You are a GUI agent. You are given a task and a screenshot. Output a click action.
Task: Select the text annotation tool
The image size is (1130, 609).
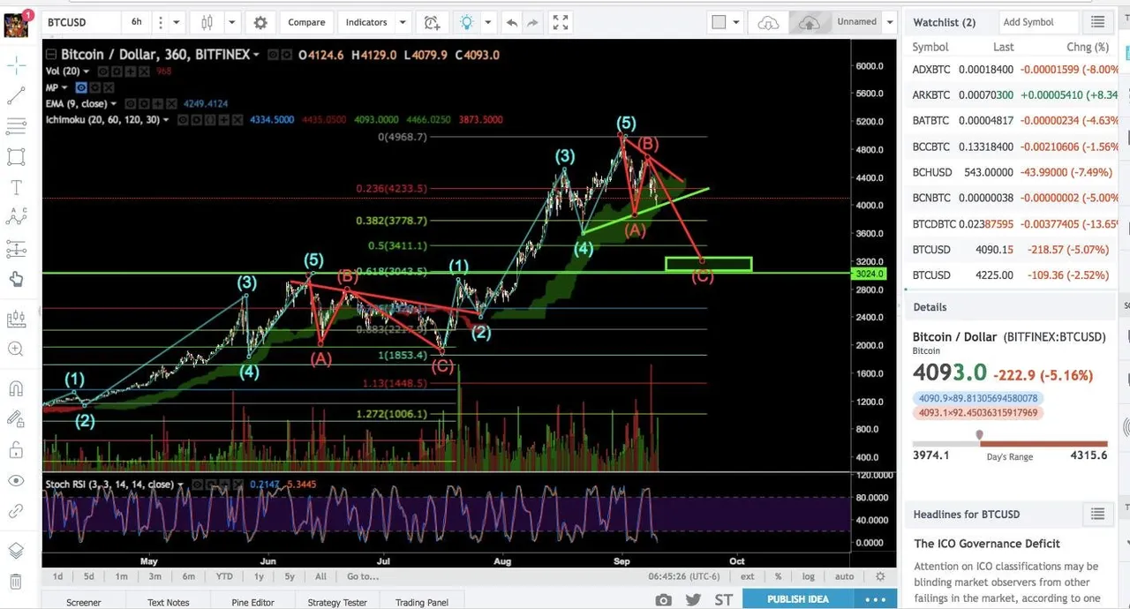point(16,187)
